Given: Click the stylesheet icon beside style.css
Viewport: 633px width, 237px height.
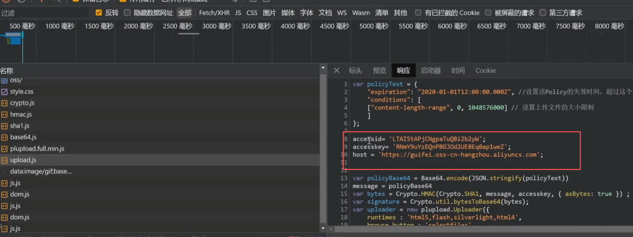Looking at the screenshot, I should click(x=4, y=92).
